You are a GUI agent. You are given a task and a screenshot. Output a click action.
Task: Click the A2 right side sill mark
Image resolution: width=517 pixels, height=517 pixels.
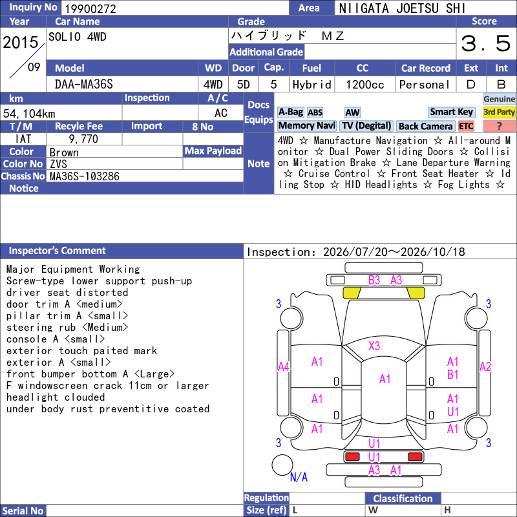click(485, 366)
